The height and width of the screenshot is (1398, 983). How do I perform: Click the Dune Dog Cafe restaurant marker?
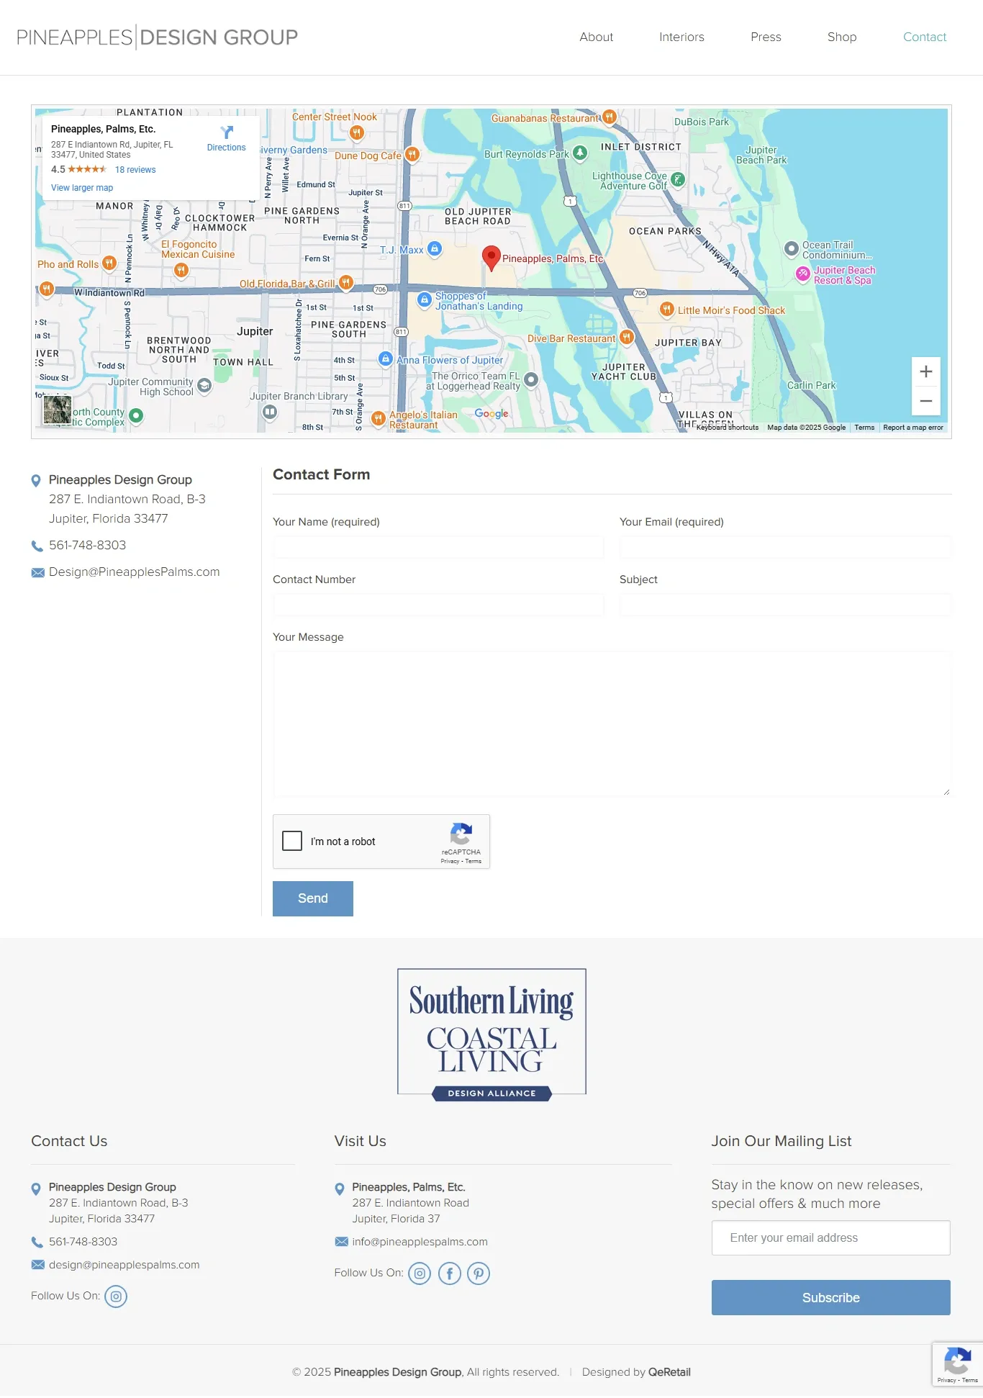click(412, 154)
